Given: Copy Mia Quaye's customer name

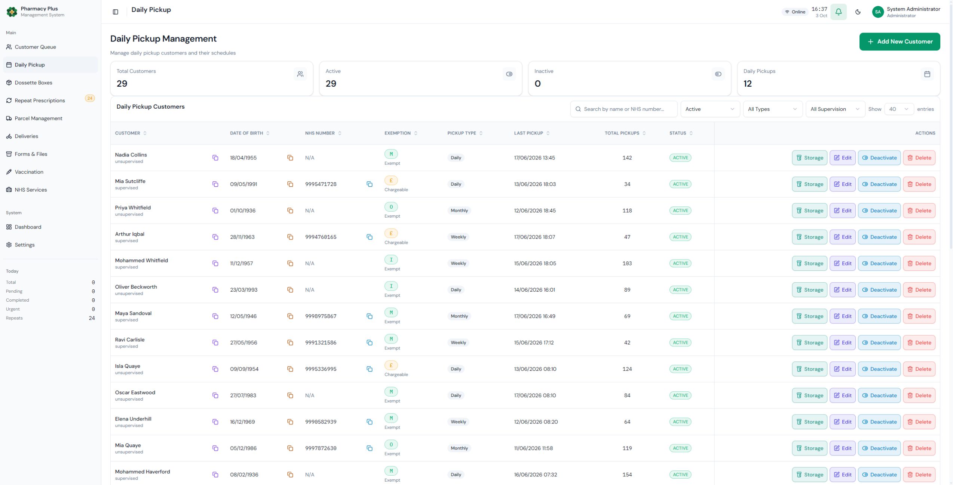Looking at the screenshot, I should click(215, 448).
